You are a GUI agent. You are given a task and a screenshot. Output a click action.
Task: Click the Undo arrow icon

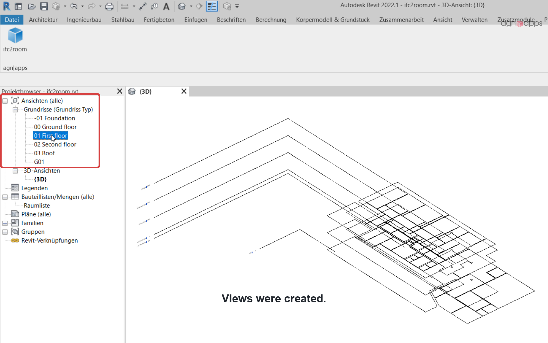coord(74,6)
